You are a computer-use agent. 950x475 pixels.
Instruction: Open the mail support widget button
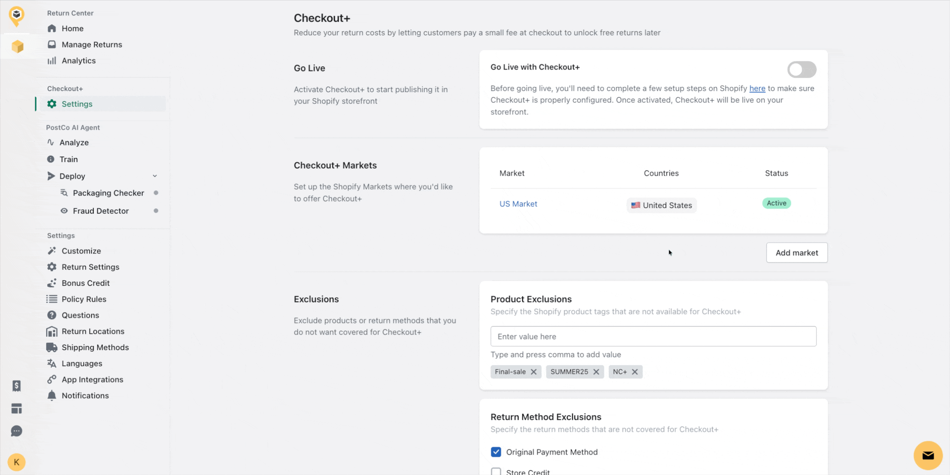point(928,455)
